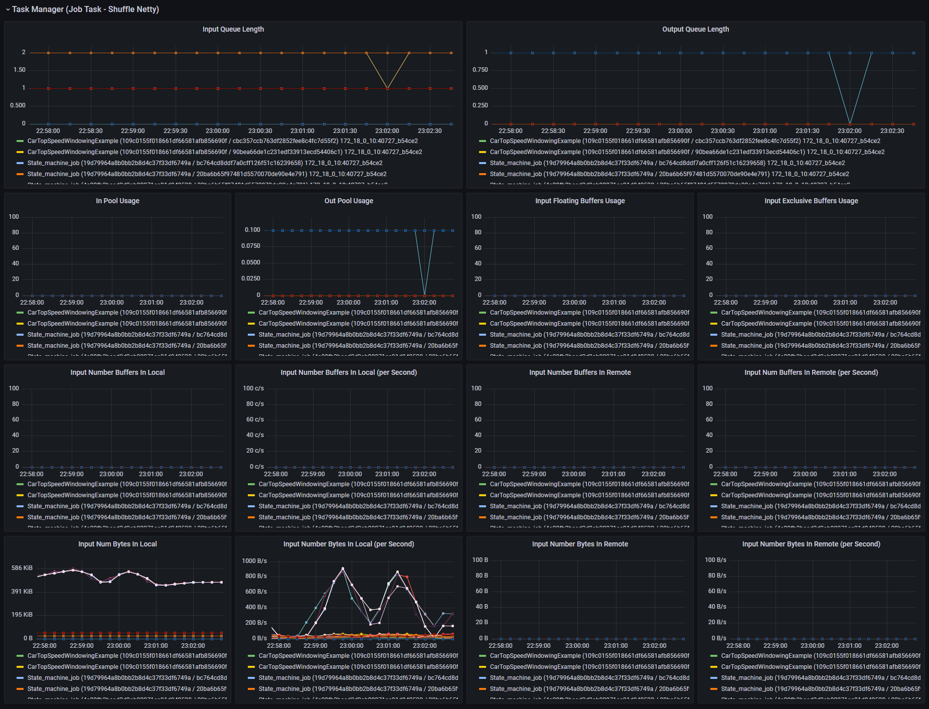Toggle CarTopSpeedWindowingExample 90bea66de series in Input Queue Length

[225, 152]
